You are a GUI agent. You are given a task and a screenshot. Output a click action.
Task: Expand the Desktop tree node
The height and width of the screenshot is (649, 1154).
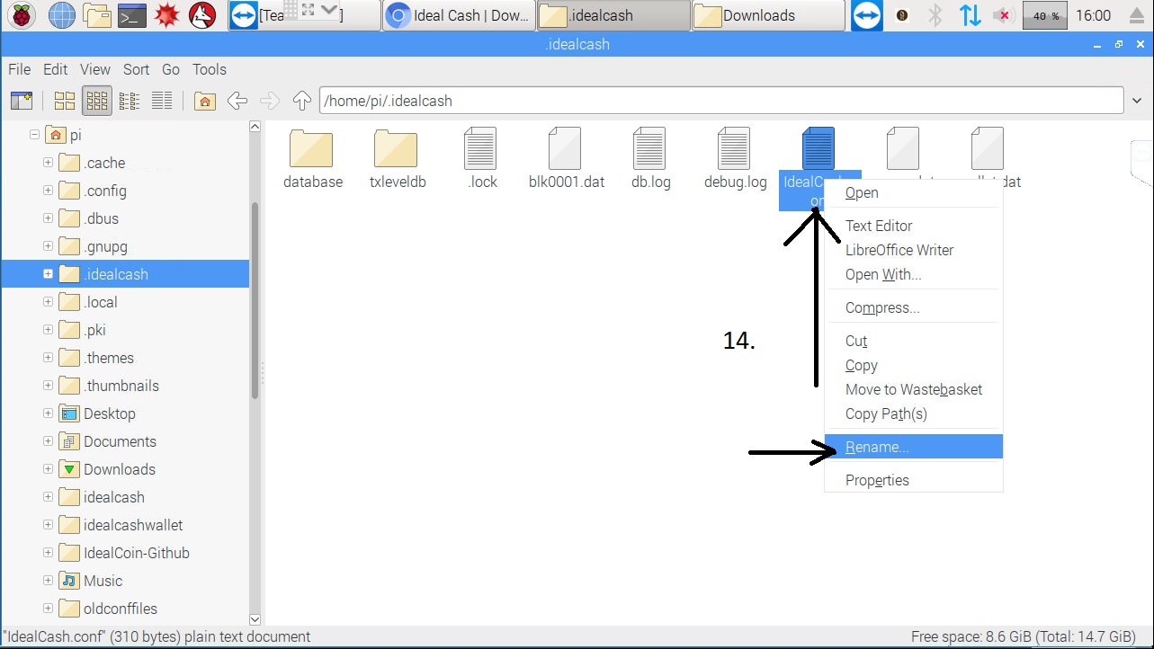[48, 413]
